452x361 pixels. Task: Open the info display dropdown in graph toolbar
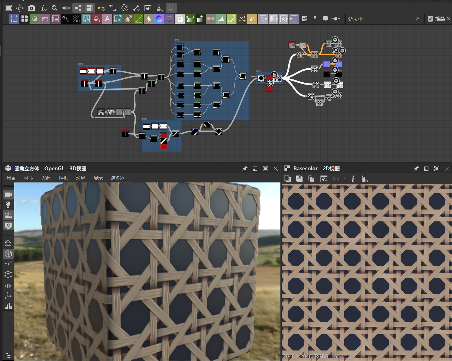(44, 8)
